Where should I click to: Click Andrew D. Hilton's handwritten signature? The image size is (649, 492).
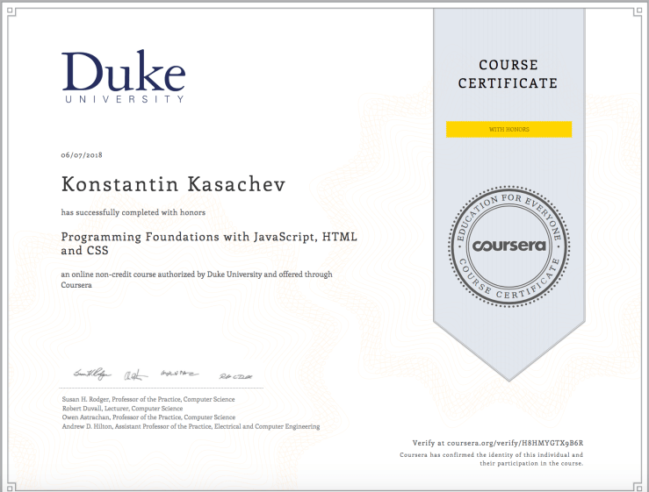tap(235, 374)
